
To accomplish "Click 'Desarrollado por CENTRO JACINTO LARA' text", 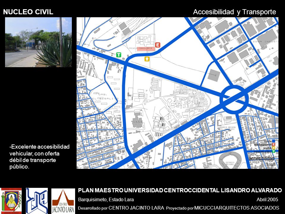I will pyautogui.click(x=121, y=208).
